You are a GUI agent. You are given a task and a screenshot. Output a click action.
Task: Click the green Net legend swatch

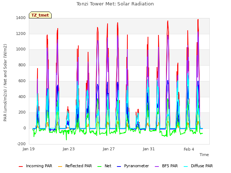tap(100, 167)
